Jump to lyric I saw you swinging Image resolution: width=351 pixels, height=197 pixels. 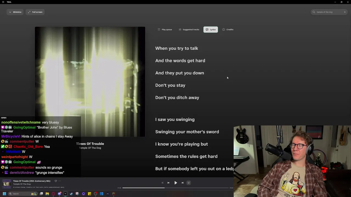pyautogui.click(x=175, y=120)
